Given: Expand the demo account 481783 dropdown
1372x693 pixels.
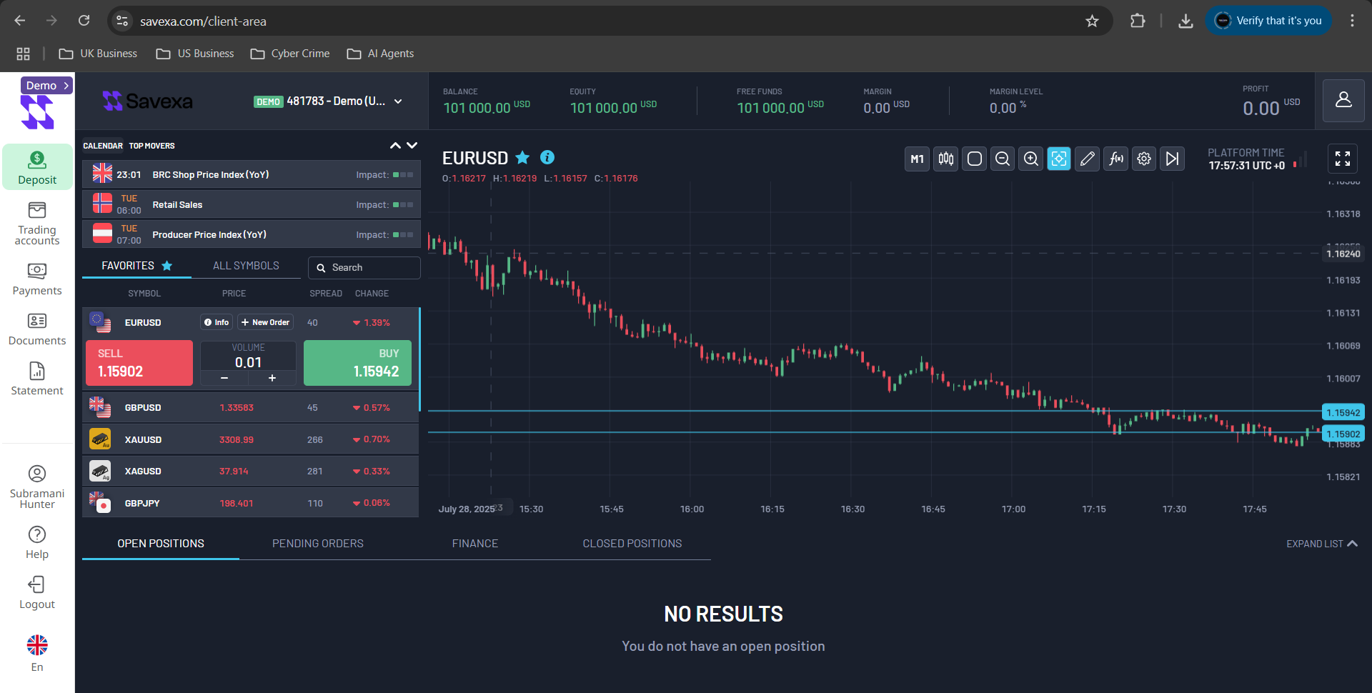Looking at the screenshot, I should (397, 101).
